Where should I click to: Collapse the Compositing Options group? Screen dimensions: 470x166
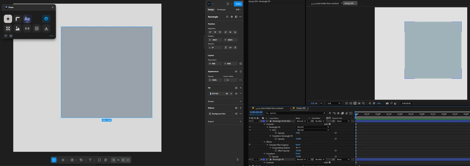click(x=270, y=148)
